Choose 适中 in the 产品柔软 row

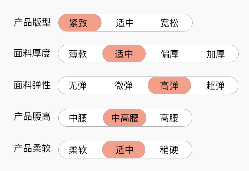point(124,150)
